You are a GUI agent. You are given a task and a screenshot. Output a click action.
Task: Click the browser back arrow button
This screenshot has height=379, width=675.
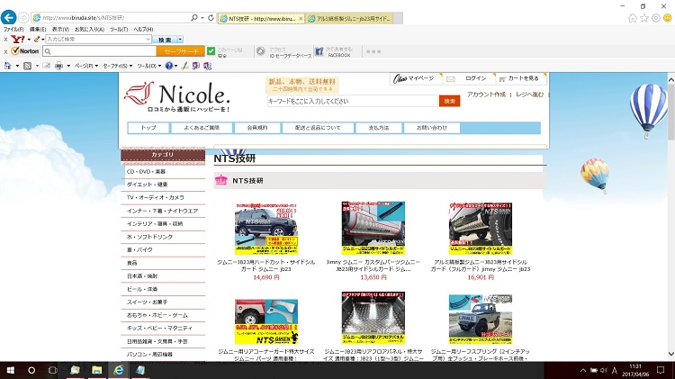click(x=10, y=17)
